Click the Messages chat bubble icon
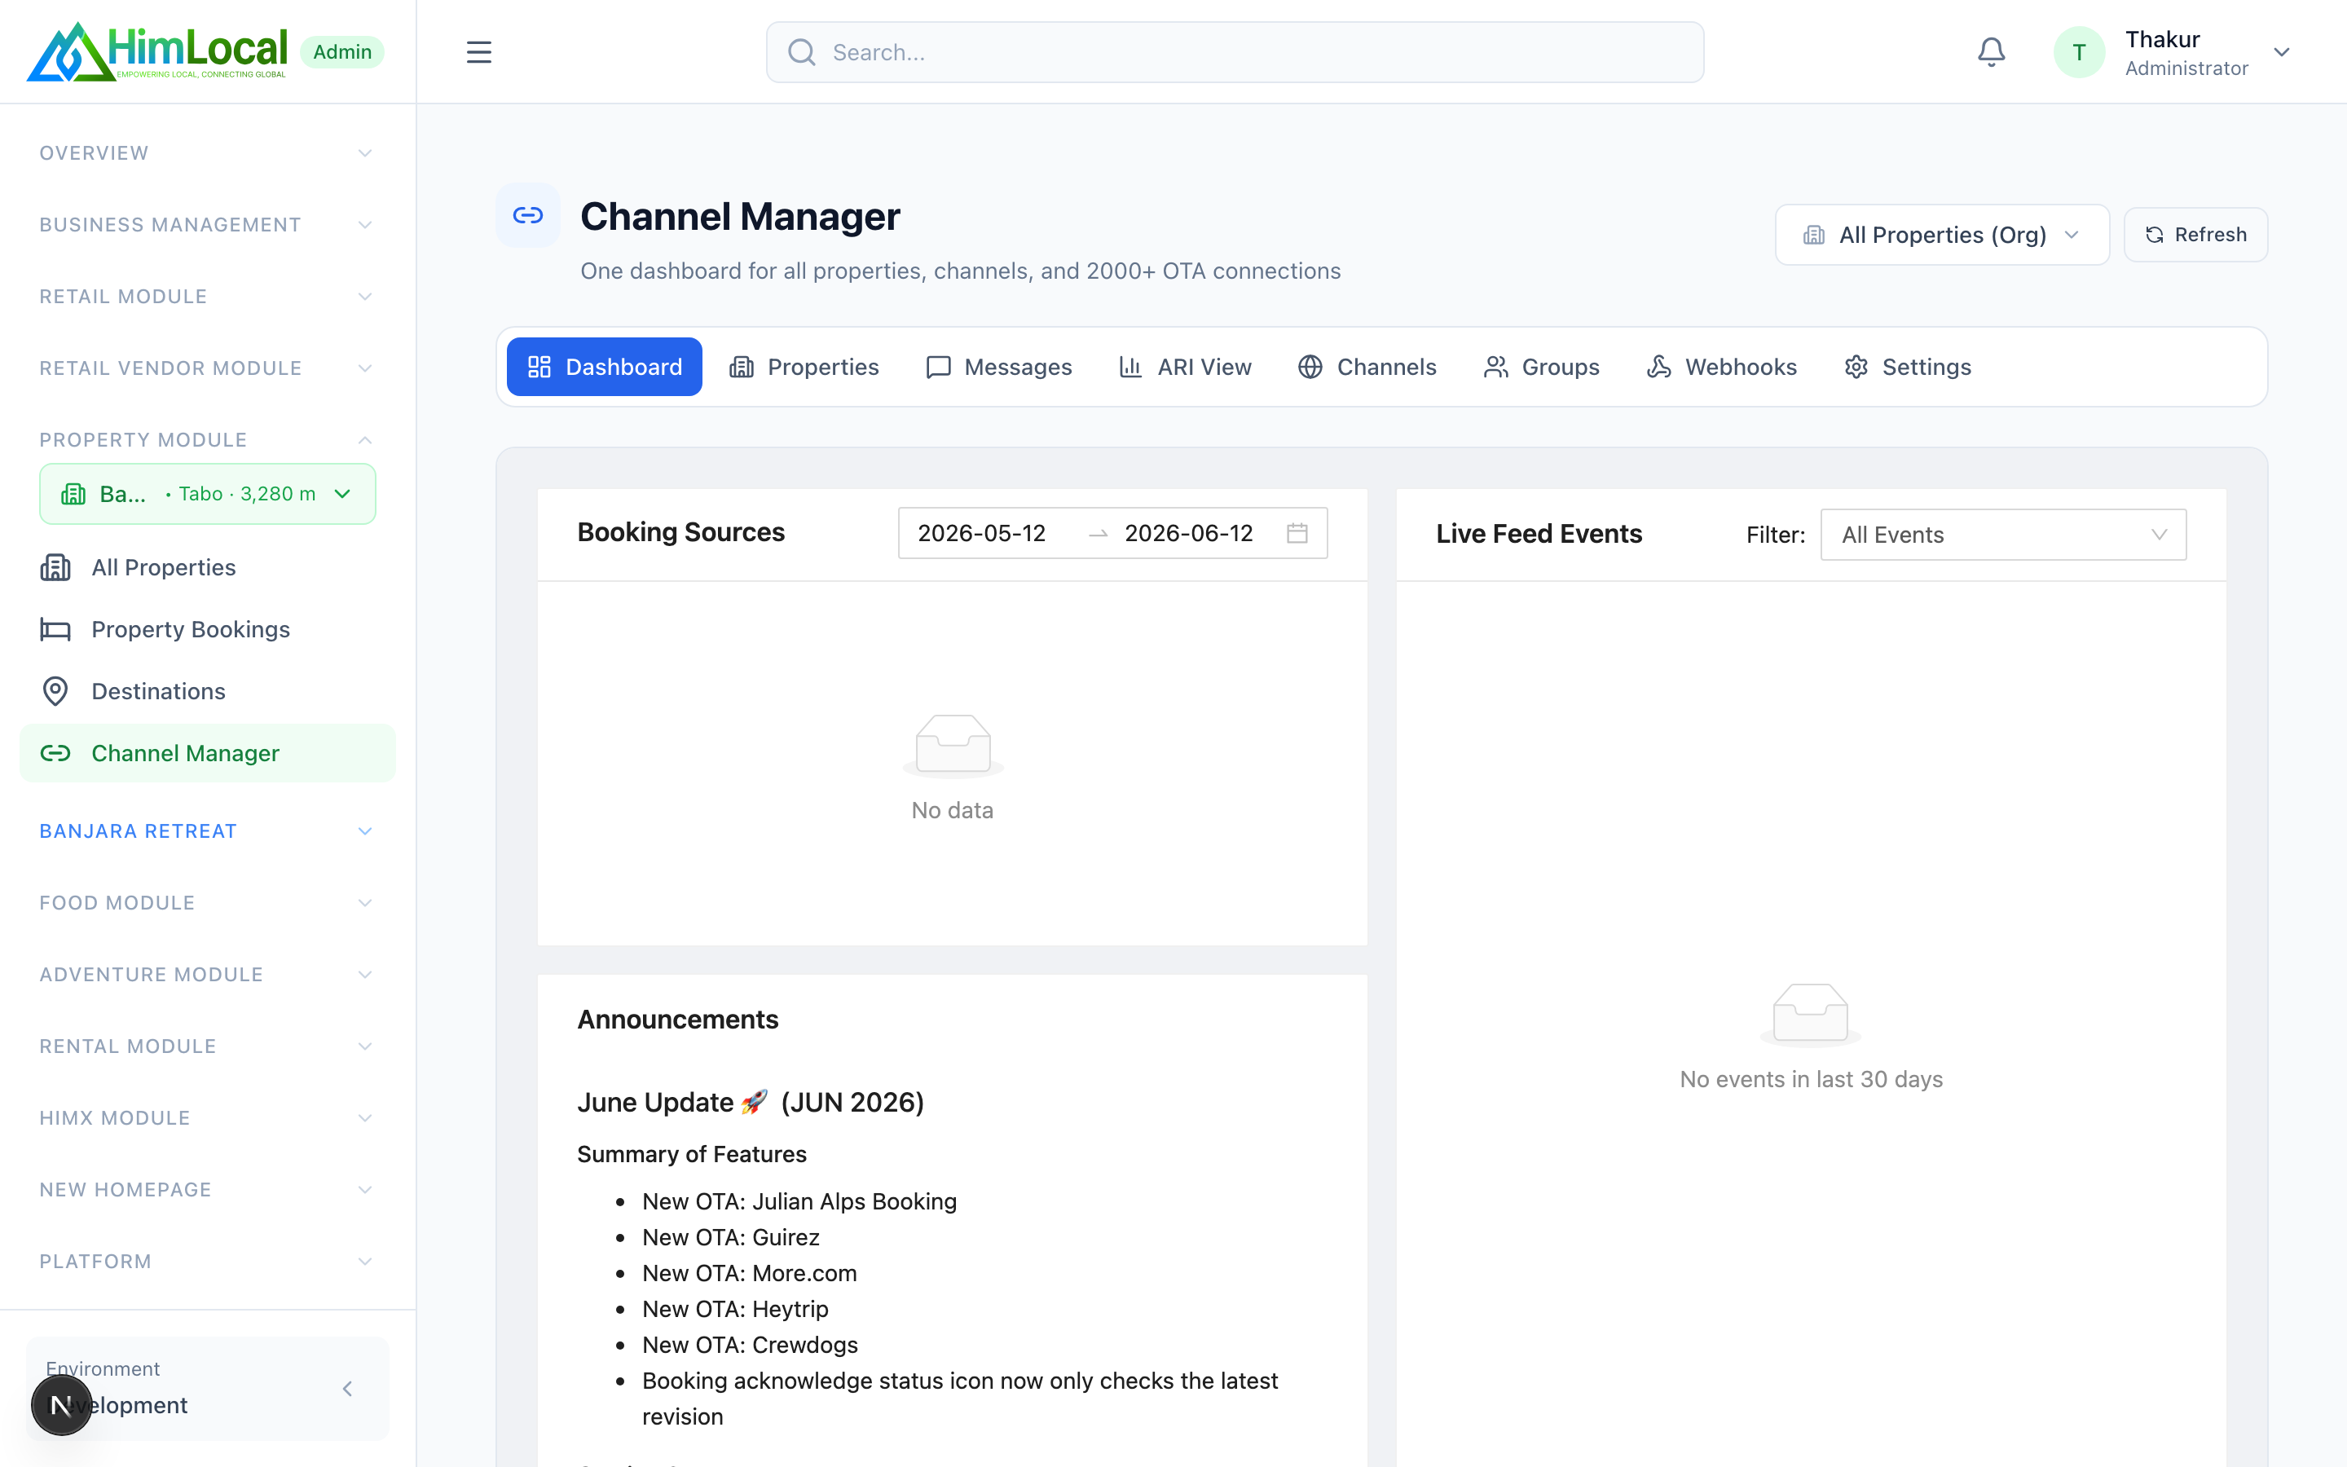The width and height of the screenshot is (2347, 1467). click(938, 367)
